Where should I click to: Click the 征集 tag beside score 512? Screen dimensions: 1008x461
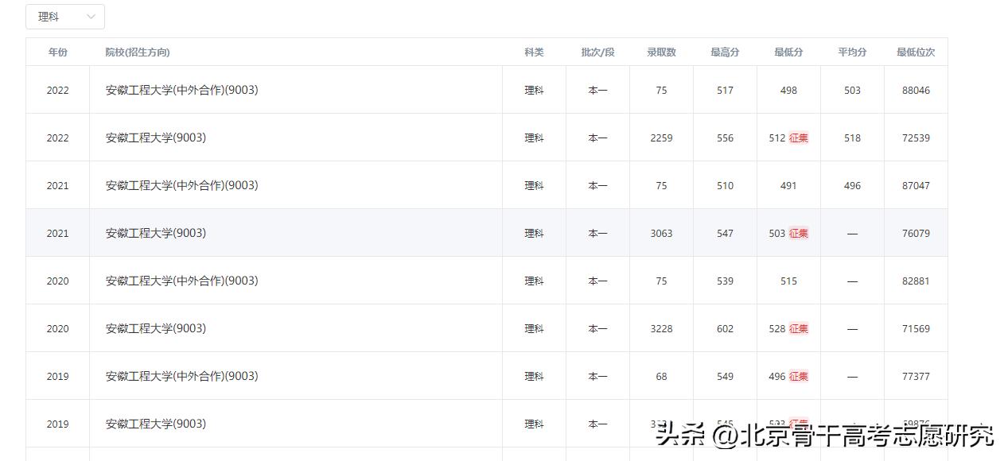click(799, 138)
